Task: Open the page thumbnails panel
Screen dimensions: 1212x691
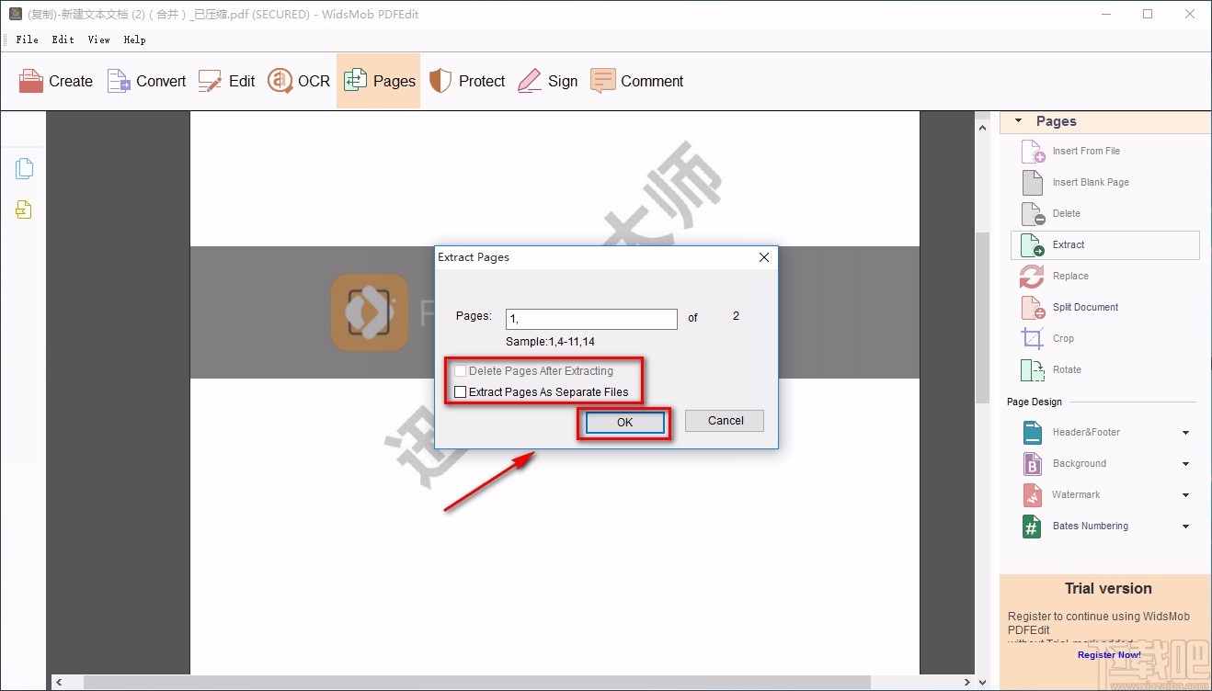Action: pos(24,168)
